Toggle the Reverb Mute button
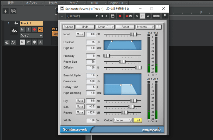Viewport: 213px width, 140px height. tap(80, 112)
